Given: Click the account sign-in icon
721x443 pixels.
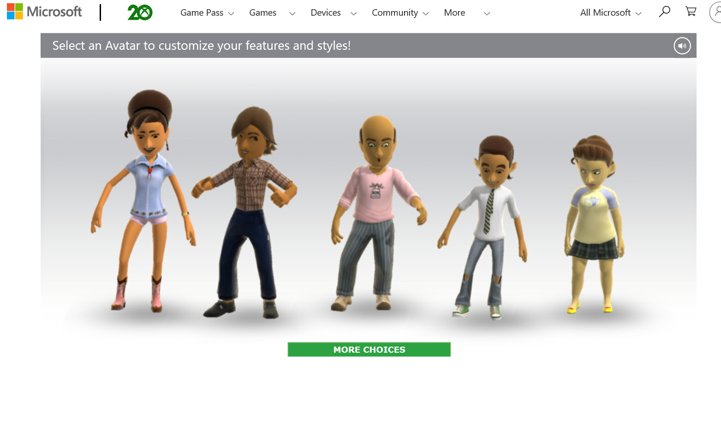Looking at the screenshot, I should tap(716, 12).
